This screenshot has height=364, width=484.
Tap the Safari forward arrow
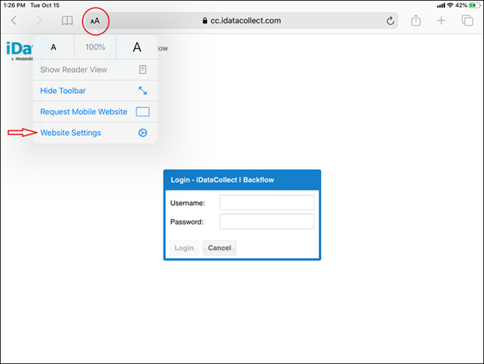pyautogui.click(x=39, y=21)
